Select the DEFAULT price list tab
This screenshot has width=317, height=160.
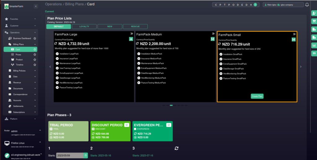click(x=59, y=27)
